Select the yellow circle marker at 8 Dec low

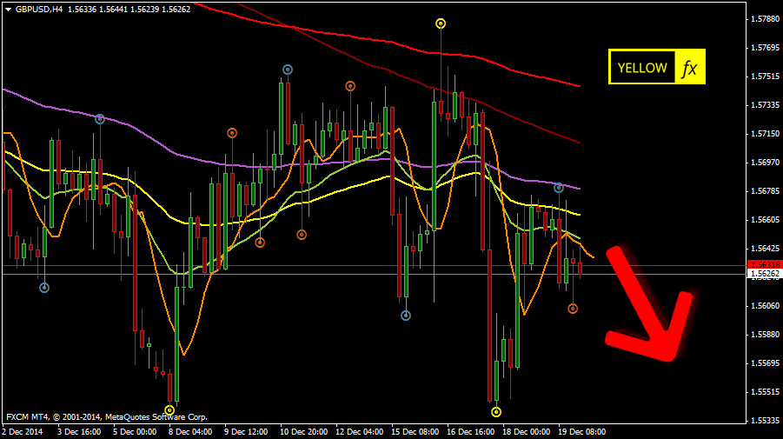(169, 409)
